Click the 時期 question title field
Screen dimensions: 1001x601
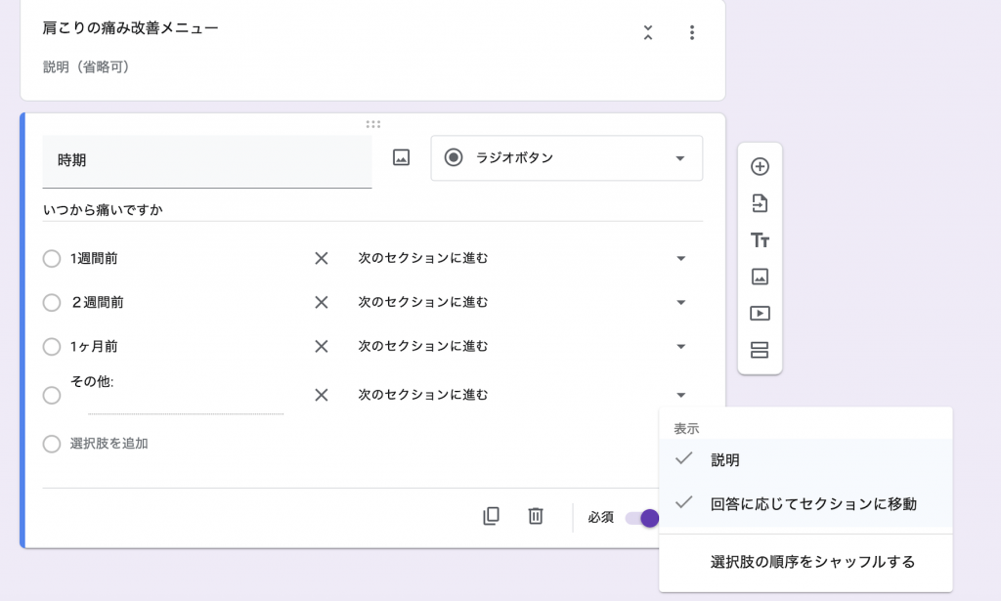click(x=206, y=160)
